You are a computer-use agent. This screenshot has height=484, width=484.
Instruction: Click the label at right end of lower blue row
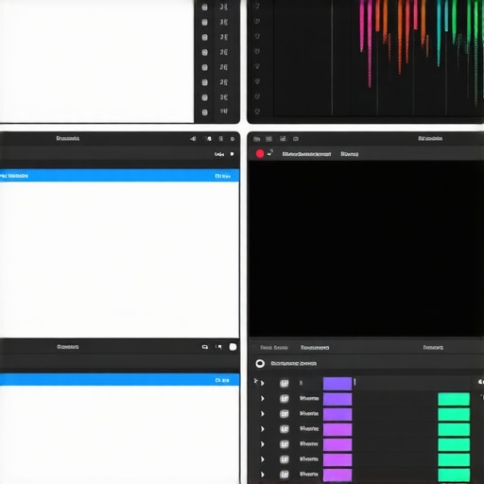pos(222,380)
